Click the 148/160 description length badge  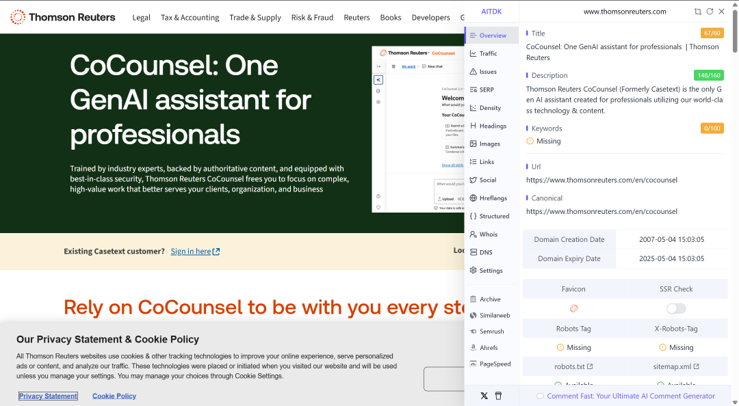pos(709,75)
